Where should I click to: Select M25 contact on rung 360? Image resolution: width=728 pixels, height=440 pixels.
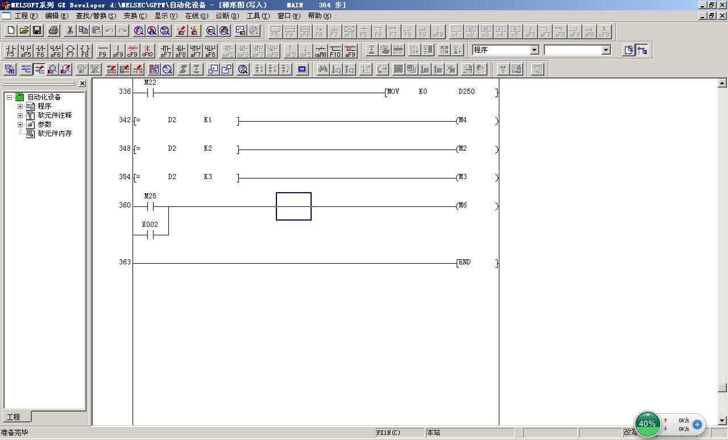tap(150, 202)
